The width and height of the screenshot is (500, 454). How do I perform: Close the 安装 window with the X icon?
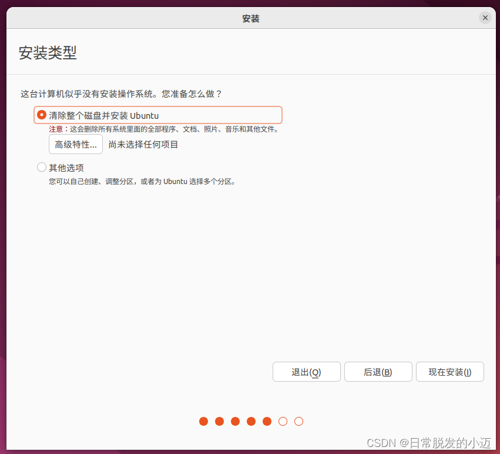(485, 18)
